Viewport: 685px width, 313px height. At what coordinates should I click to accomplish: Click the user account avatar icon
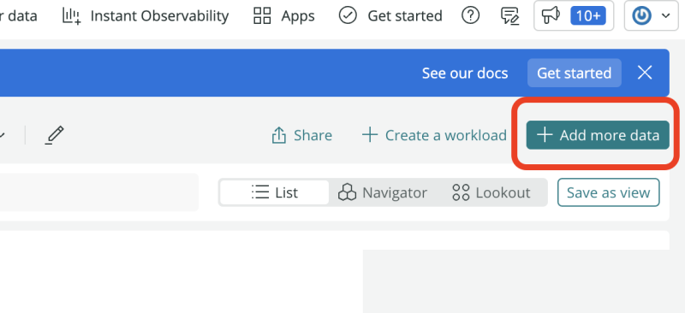coord(641,15)
